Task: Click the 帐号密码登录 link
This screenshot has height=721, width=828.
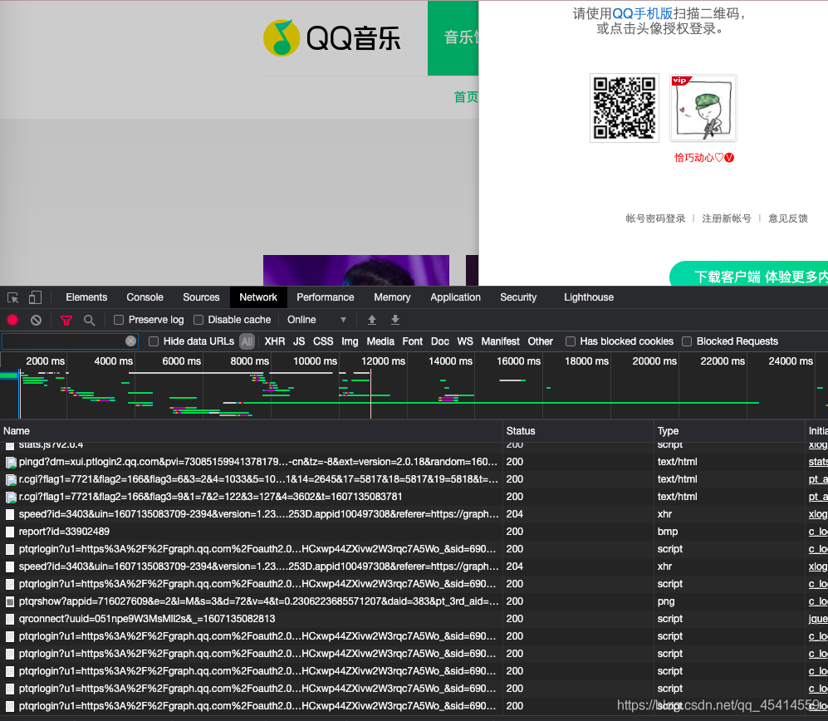Action: point(655,218)
